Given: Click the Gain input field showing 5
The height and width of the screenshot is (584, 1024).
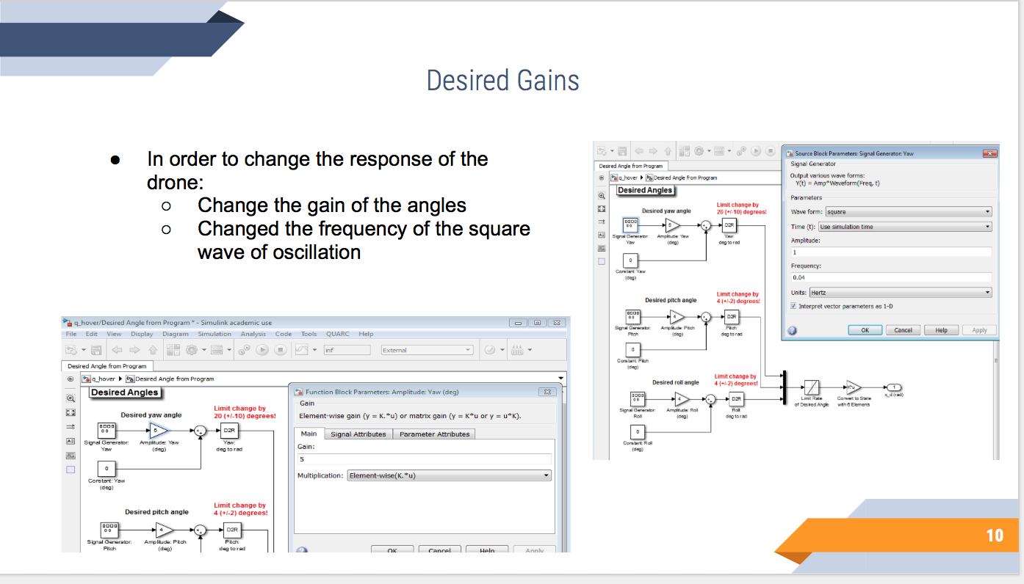Looking at the screenshot, I should click(x=424, y=459).
